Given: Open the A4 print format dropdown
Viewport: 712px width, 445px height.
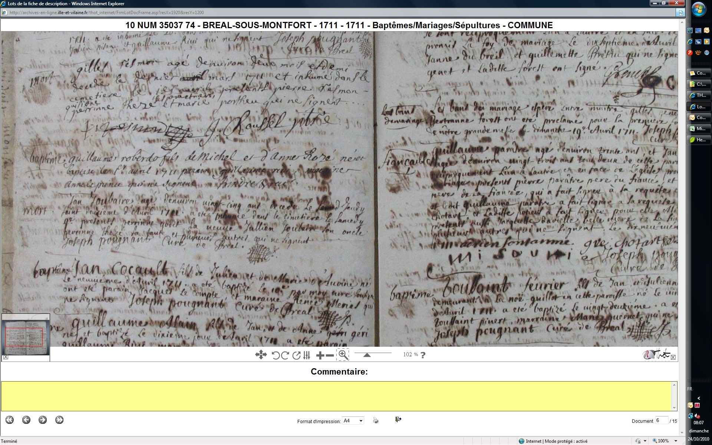Looking at the screenshot, I should (353, 421).
